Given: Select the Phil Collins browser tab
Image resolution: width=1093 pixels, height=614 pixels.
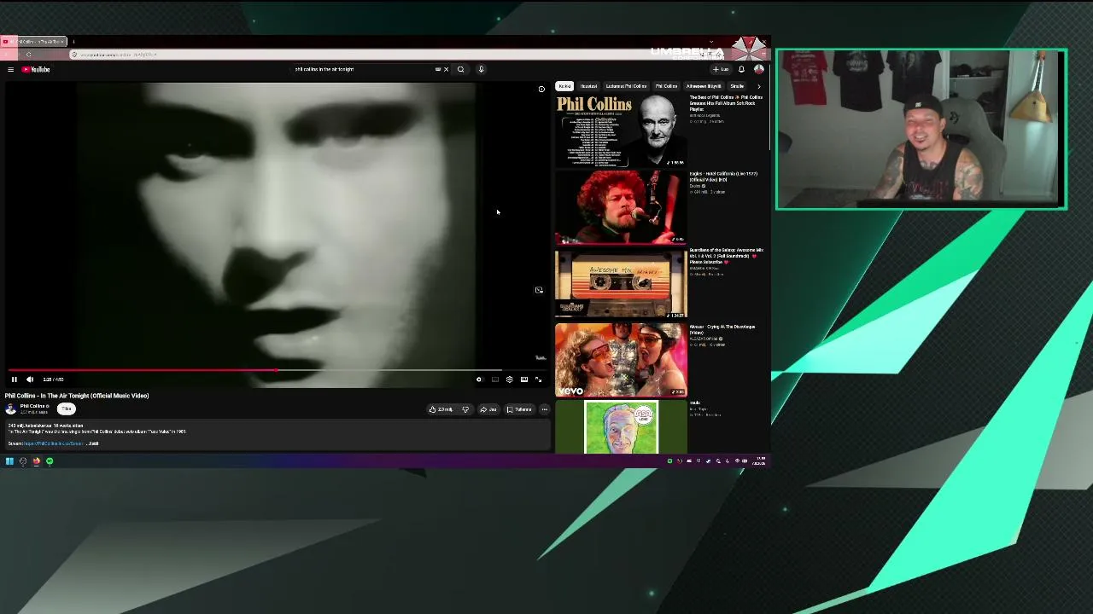Looking at the screenshot, I should 34,41.
